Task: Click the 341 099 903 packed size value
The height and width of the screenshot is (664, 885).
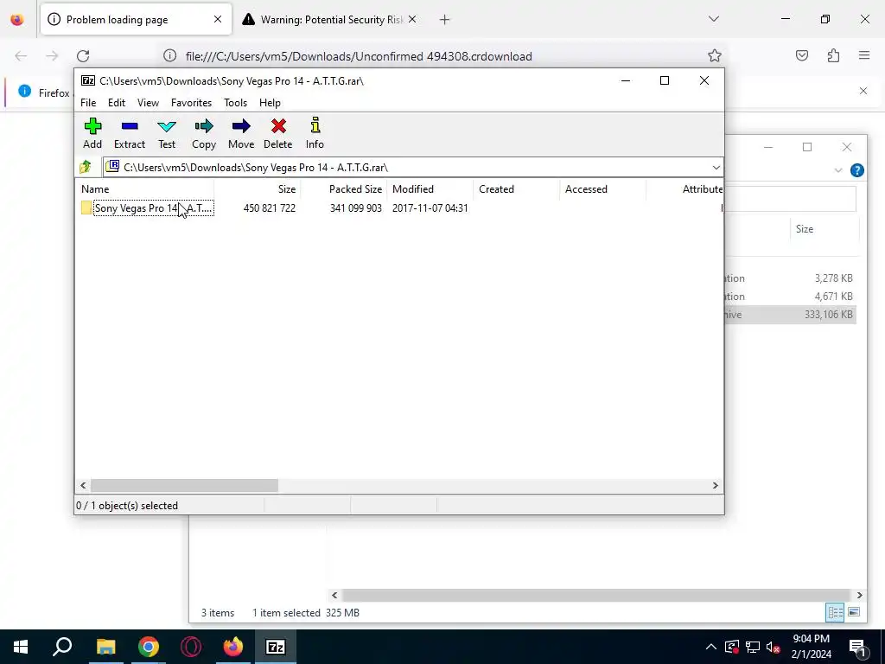Action: 355,207
